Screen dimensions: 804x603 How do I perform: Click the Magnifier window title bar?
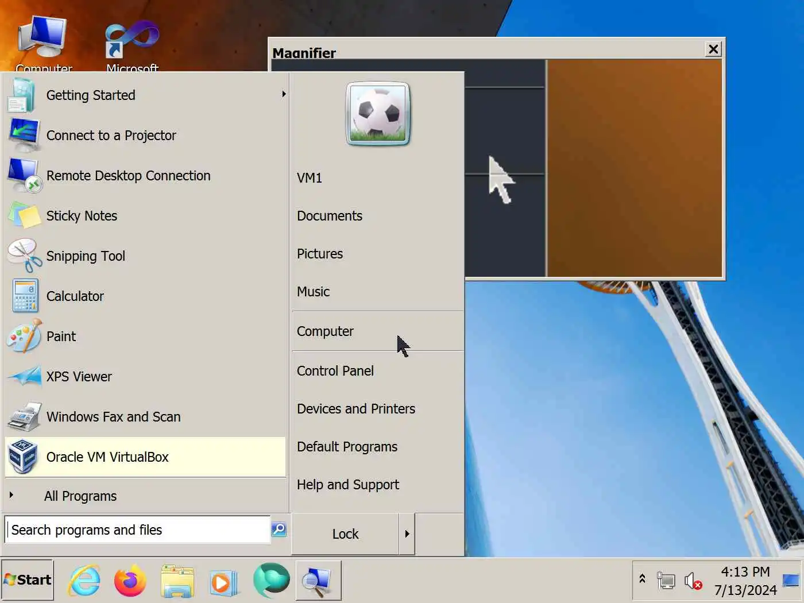488,51
